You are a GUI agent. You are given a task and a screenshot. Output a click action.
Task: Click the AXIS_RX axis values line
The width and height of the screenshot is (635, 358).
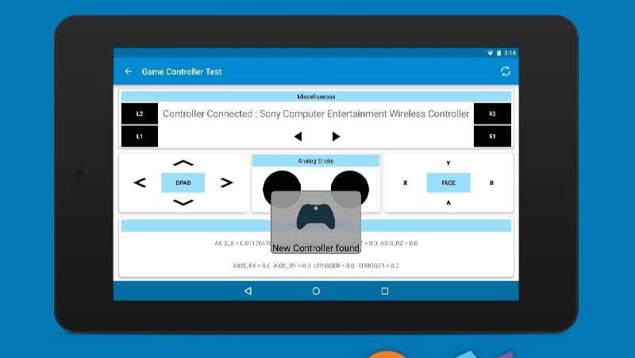coord(316,266)
